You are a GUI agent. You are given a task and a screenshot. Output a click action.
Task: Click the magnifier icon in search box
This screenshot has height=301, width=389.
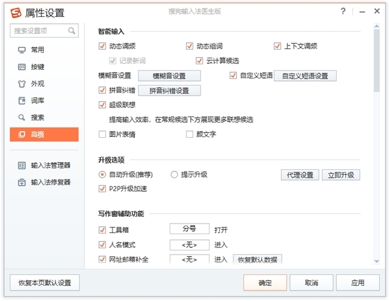pos(72,30)
